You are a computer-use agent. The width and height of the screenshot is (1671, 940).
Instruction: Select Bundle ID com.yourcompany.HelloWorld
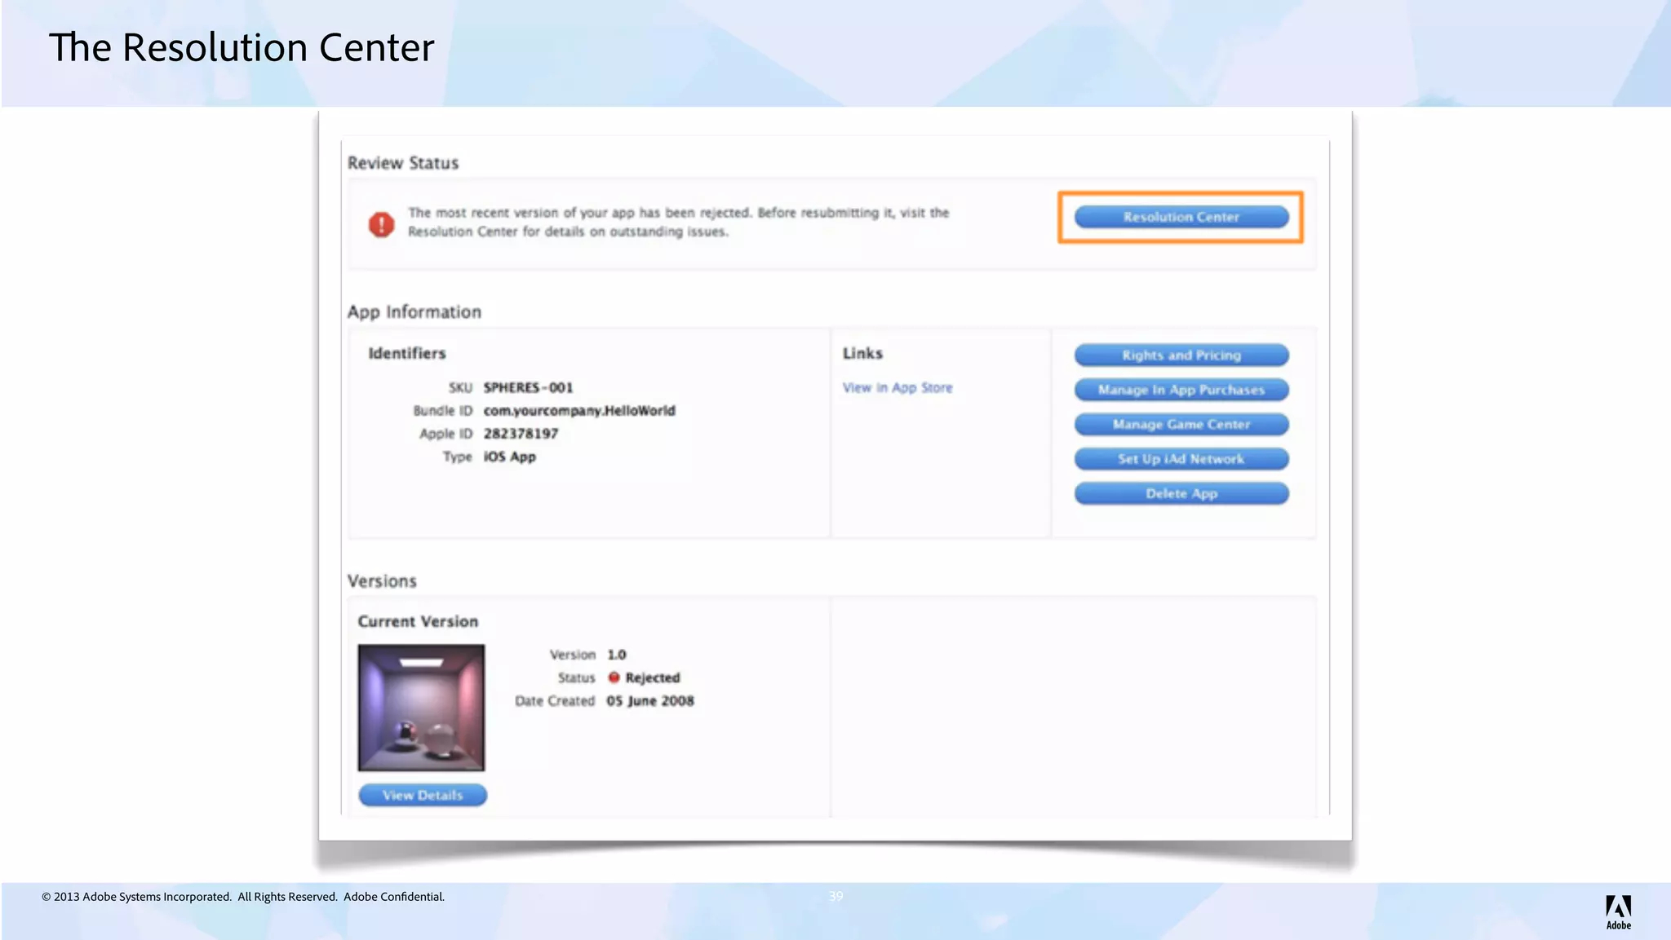click(579, 411)
